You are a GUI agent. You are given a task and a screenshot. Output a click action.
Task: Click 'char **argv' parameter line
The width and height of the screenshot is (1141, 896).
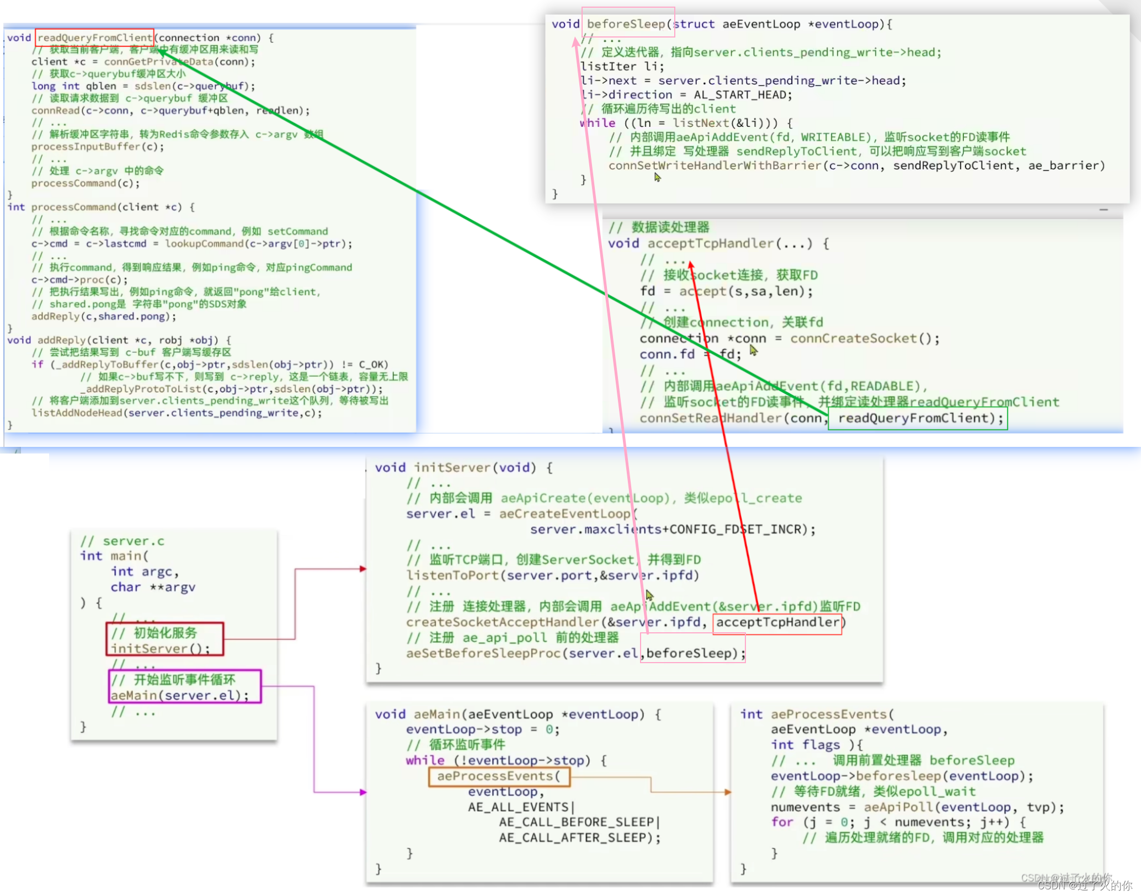click(153, 587)
